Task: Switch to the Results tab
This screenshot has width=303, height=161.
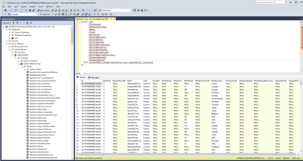Action: [x=82, y=77]
